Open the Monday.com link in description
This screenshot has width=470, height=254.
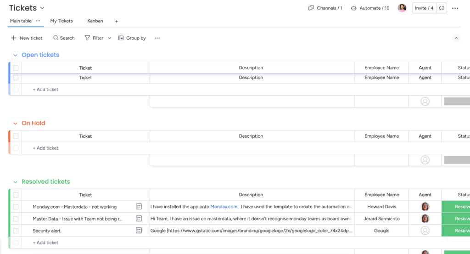pyautogui.click(x=224, y=207)
